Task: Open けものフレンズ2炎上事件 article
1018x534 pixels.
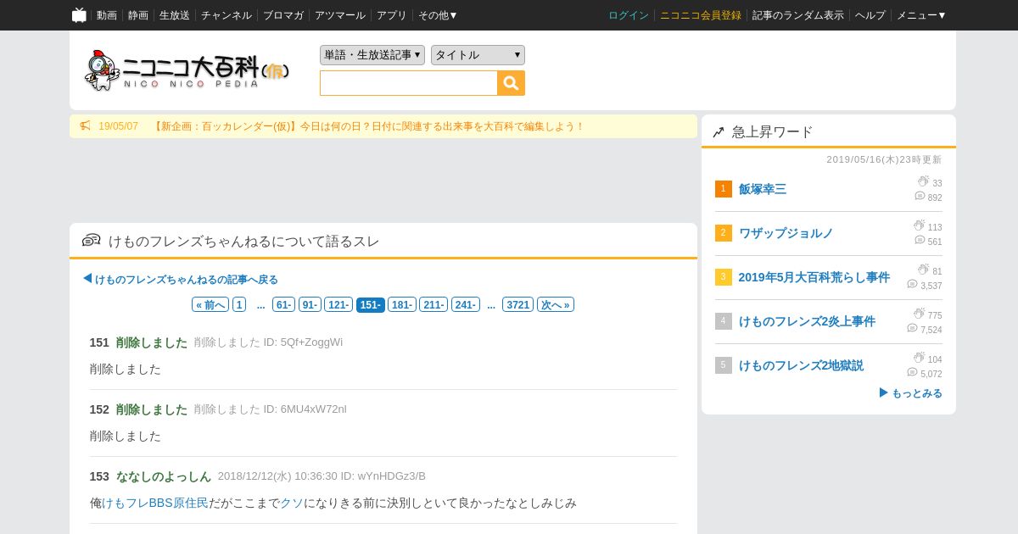Action: [807, 321]
